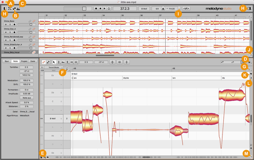Screen dimensions: 254x160
Task: Switch to the Projekt tab
Action: point(24,61)
